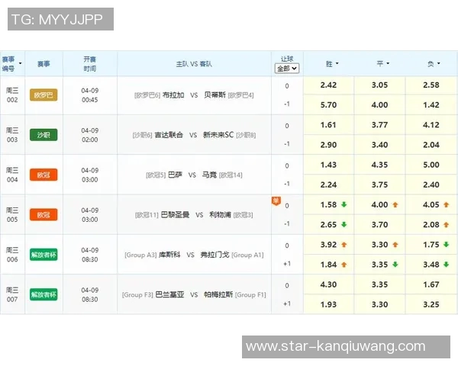Select win odds 1.58 for 巴黎圣曼 match
Screen dimensions: 458x366
[328, 205]
